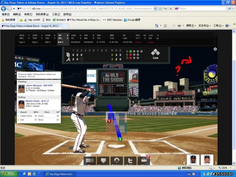Click Jason Marquis headshot thumbnail

21,89
